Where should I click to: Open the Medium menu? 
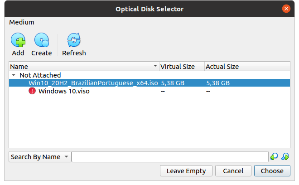tap(22, 22)
